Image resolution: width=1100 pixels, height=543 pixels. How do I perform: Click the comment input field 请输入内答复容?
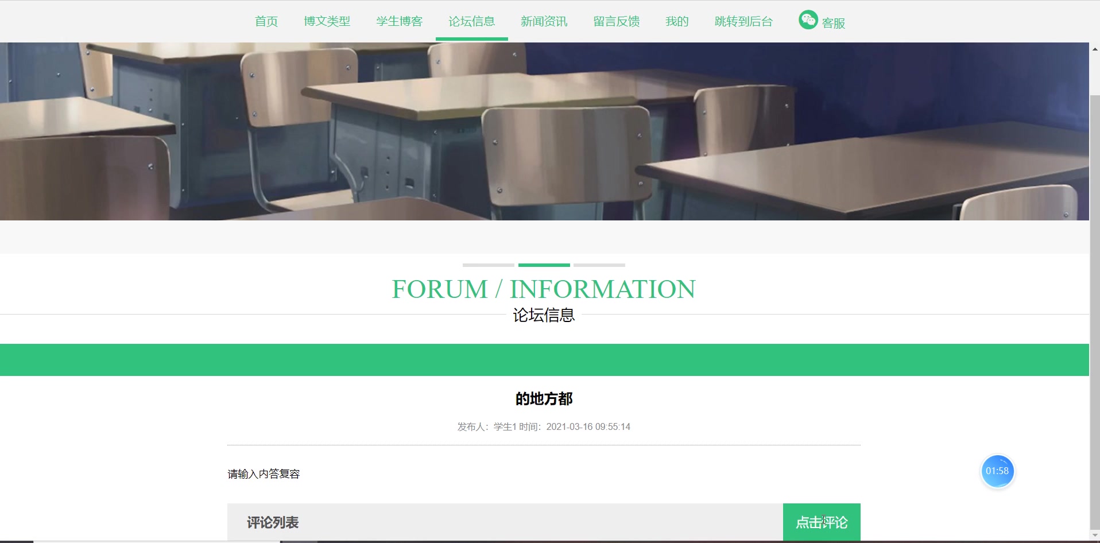point(264,474)
